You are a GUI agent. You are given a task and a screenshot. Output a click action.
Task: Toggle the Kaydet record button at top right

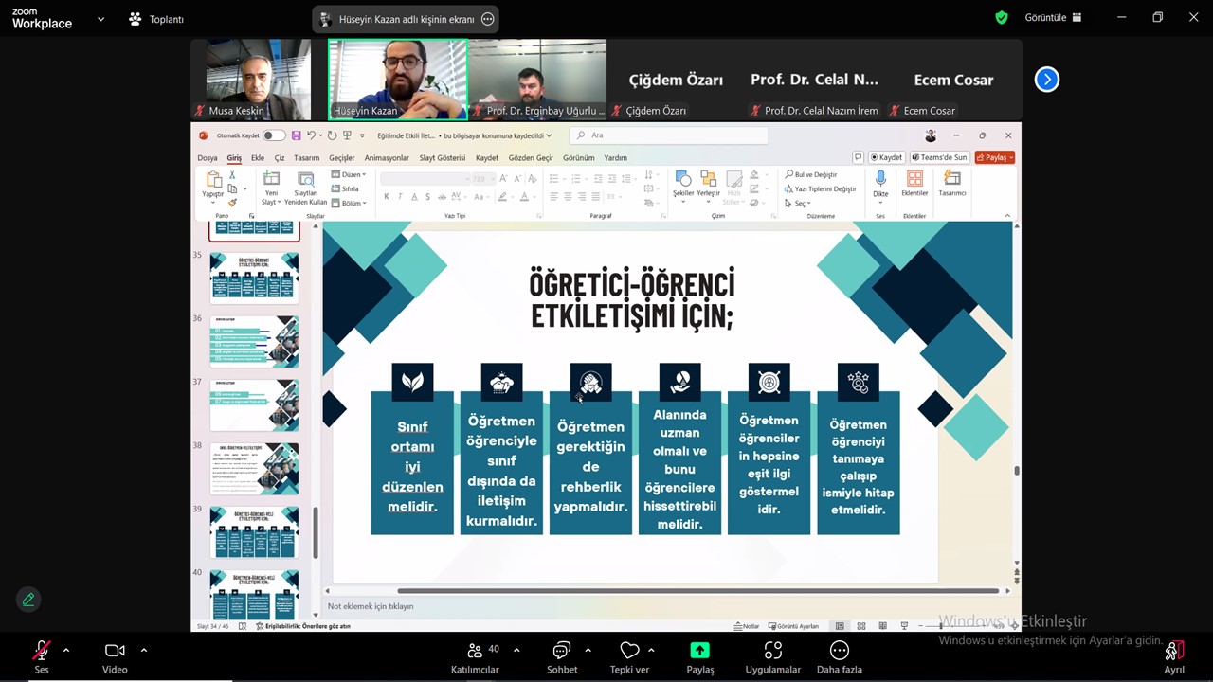[x=886, y=157]
